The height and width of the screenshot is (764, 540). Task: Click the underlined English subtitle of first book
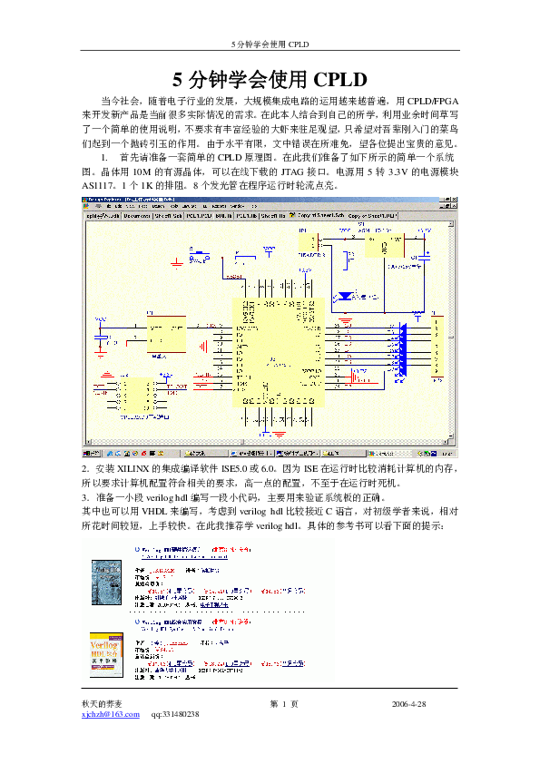[184, 556]
